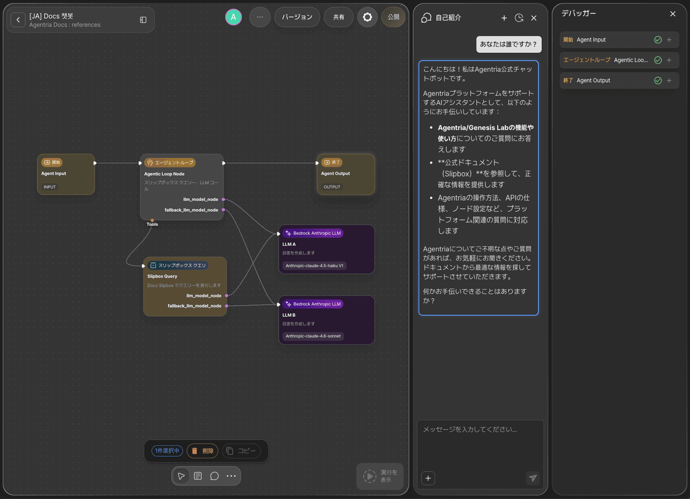Close the デバッガー panel

click(673, 14)
